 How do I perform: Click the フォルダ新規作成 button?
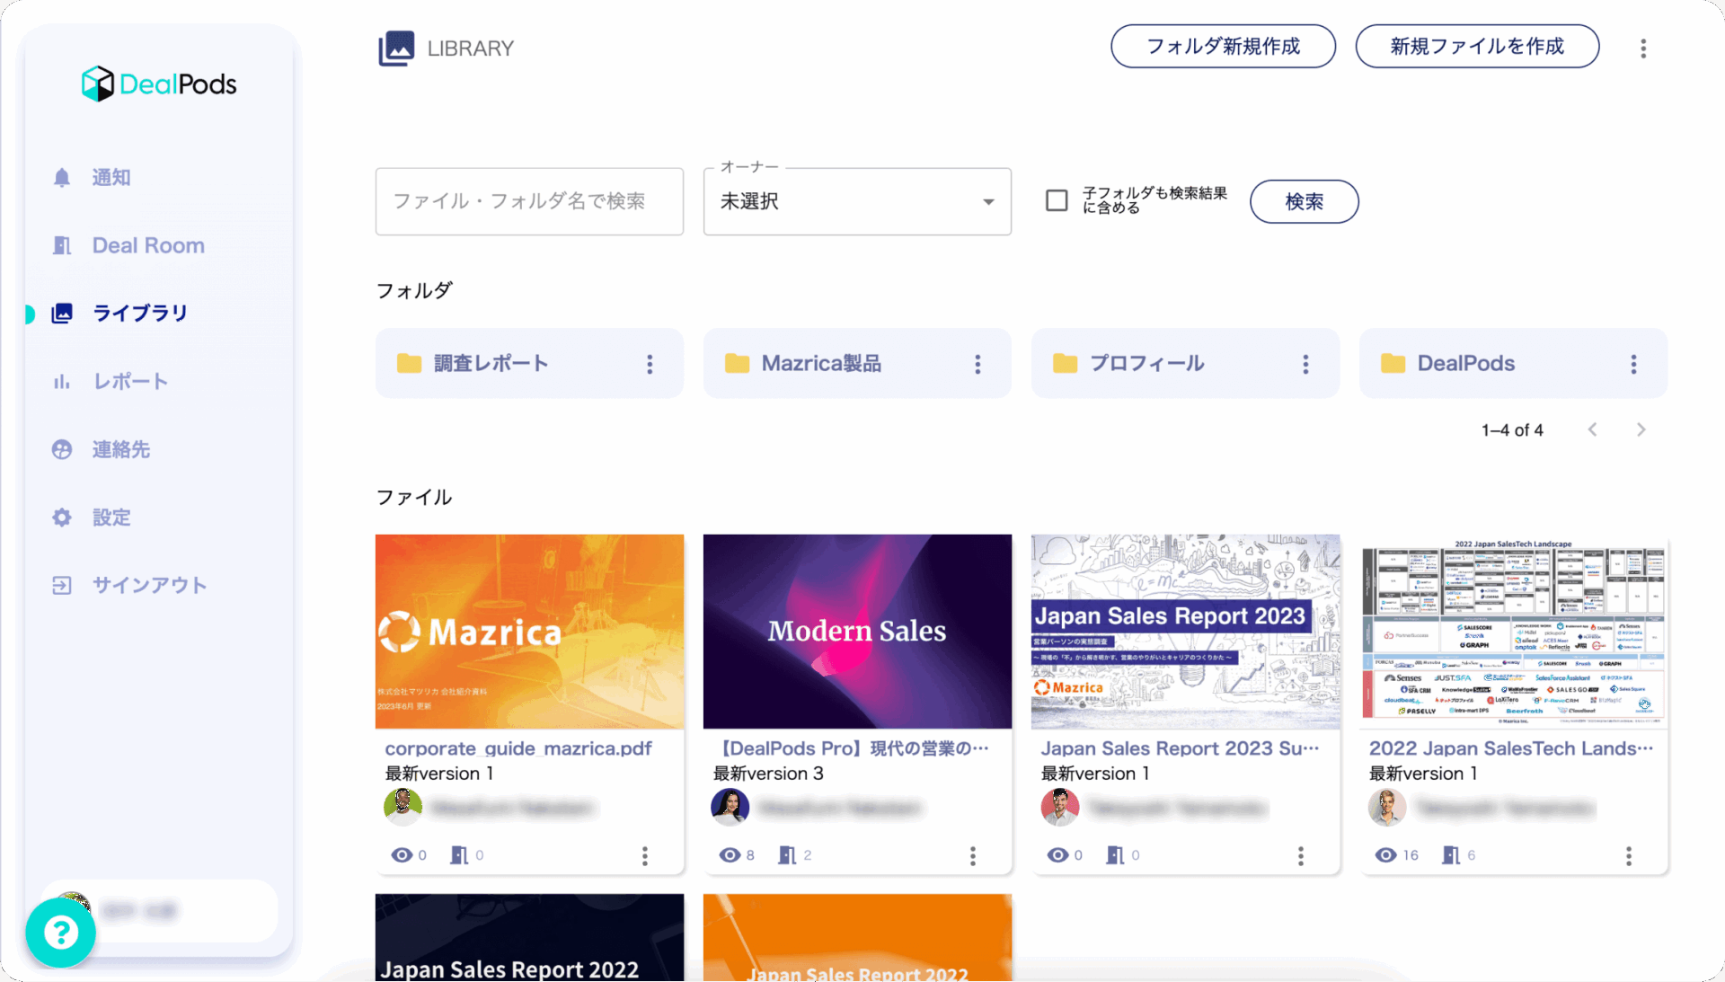[x=1223, y=46]
